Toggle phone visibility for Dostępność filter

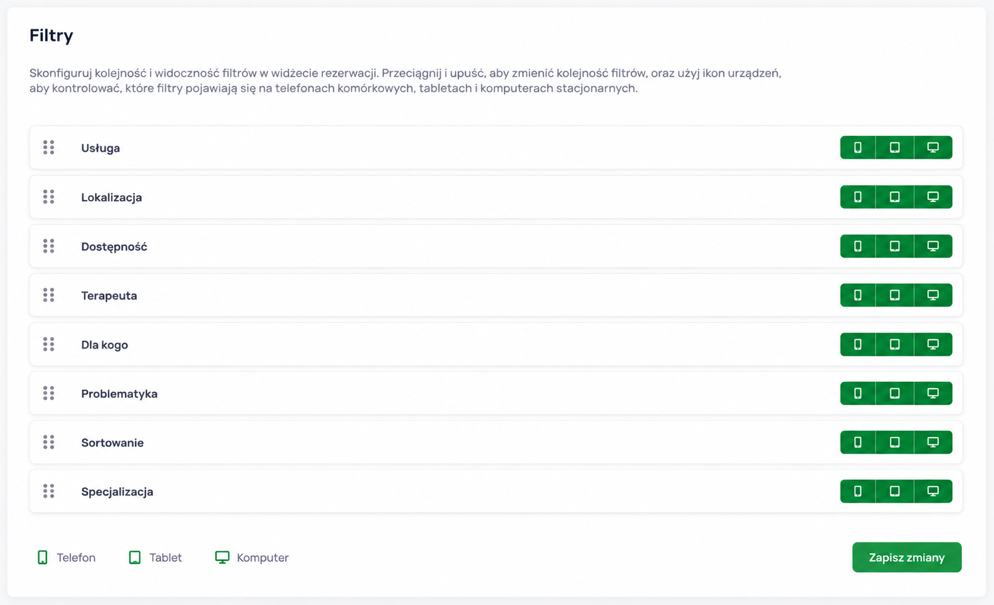pyautogui.click(x=858, y=246)
